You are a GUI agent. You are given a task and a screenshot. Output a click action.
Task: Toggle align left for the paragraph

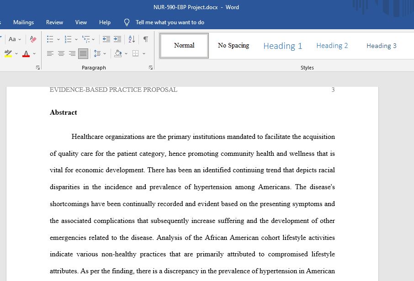(x=50, y=53)
